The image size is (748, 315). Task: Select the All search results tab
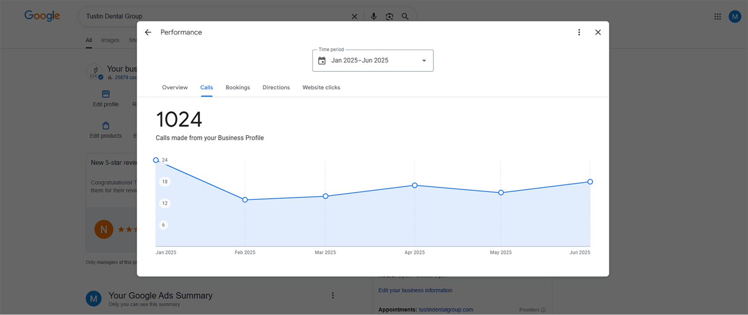(x=89, y=40)
